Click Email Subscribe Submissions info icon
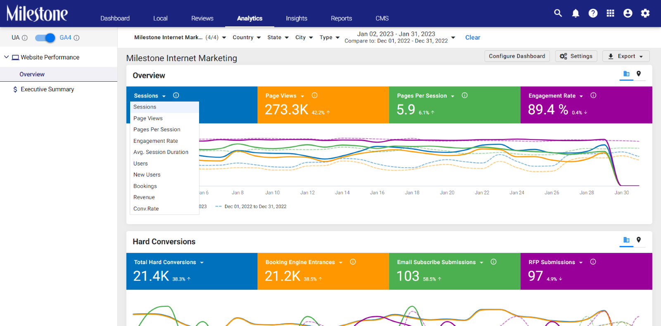Viewport: 661px width, 326px height. (x=493, y=262)
